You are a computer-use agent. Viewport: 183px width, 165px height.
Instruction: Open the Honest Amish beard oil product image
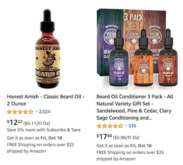tap(48, 48)
